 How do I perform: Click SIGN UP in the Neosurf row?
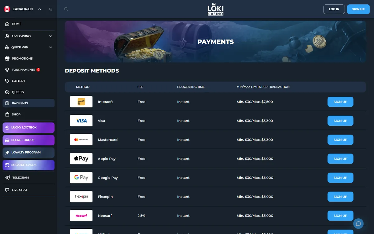[x=340, y=216]
